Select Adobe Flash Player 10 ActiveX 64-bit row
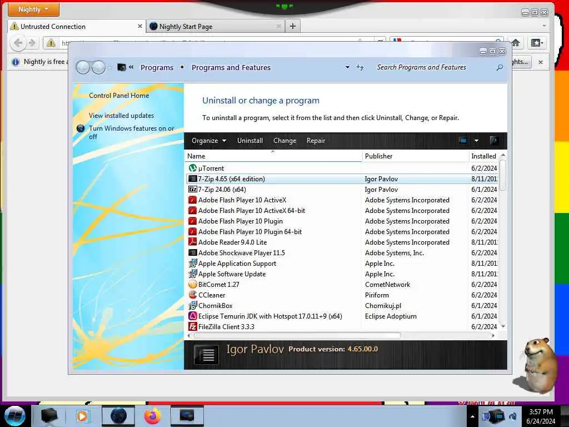Image resolution: width=569 pixels, height=427 pixels. [342, 210]
